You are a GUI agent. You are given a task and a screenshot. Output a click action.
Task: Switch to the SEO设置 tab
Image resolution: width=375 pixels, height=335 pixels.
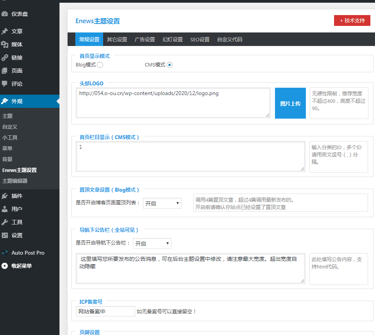(200, 39)
